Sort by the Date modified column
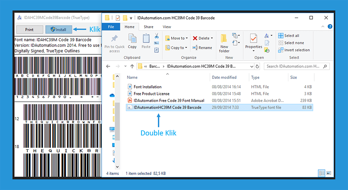This screenshot has width=348, height=190. [x=224, y=77]
